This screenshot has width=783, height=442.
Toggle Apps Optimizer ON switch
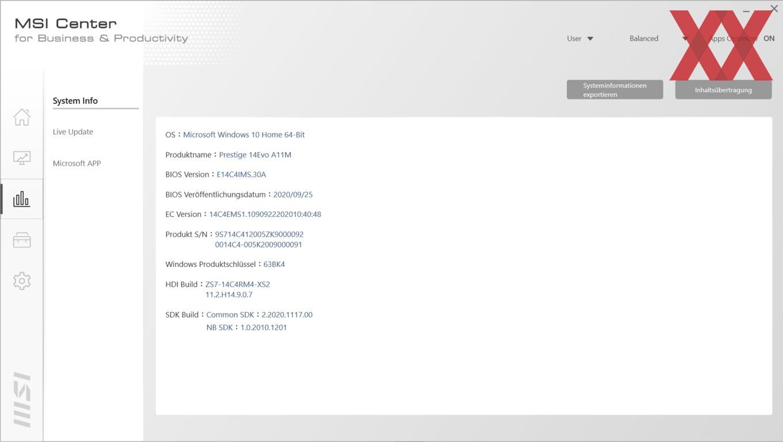pyautogui.click(x=769, y=39)
